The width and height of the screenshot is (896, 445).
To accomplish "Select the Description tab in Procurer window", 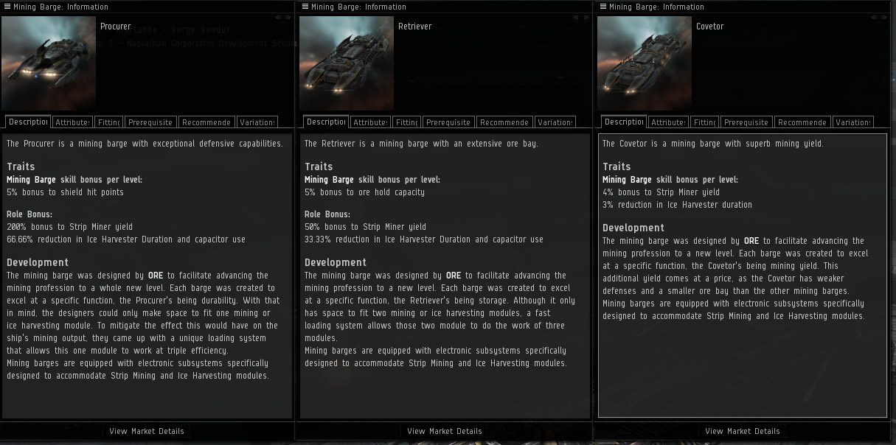I will pos(27,122).
